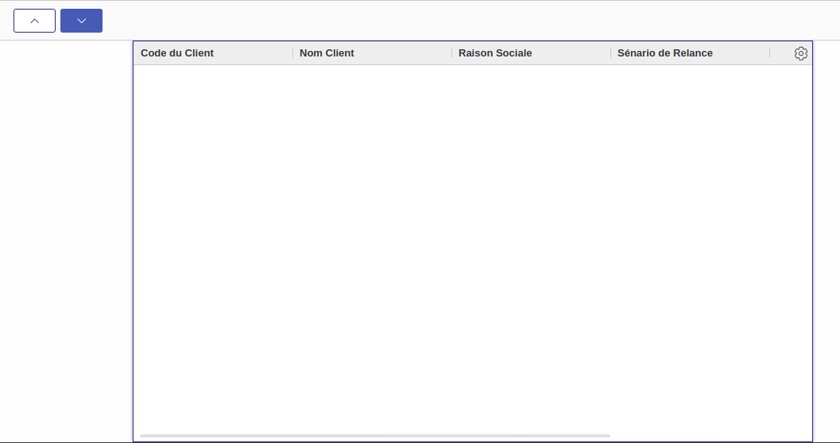This screenshot has height=443, width=840.
Task: Select the Sénario de Relance column header
Action: (x=690, y=53)
